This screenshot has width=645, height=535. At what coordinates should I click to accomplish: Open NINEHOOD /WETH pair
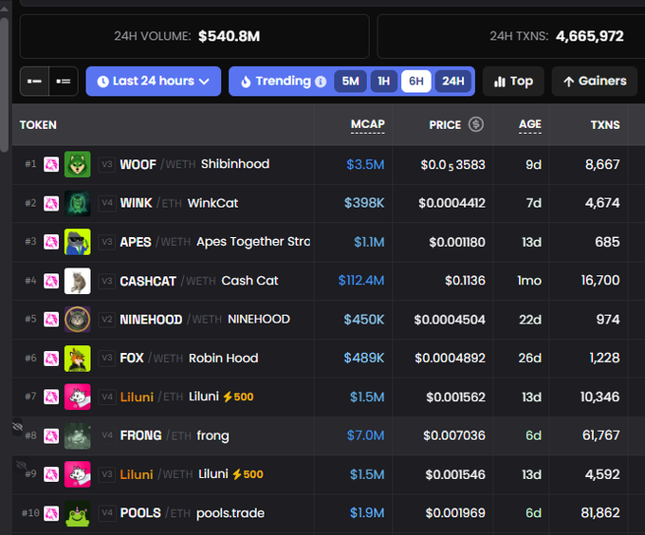(205, 320)
